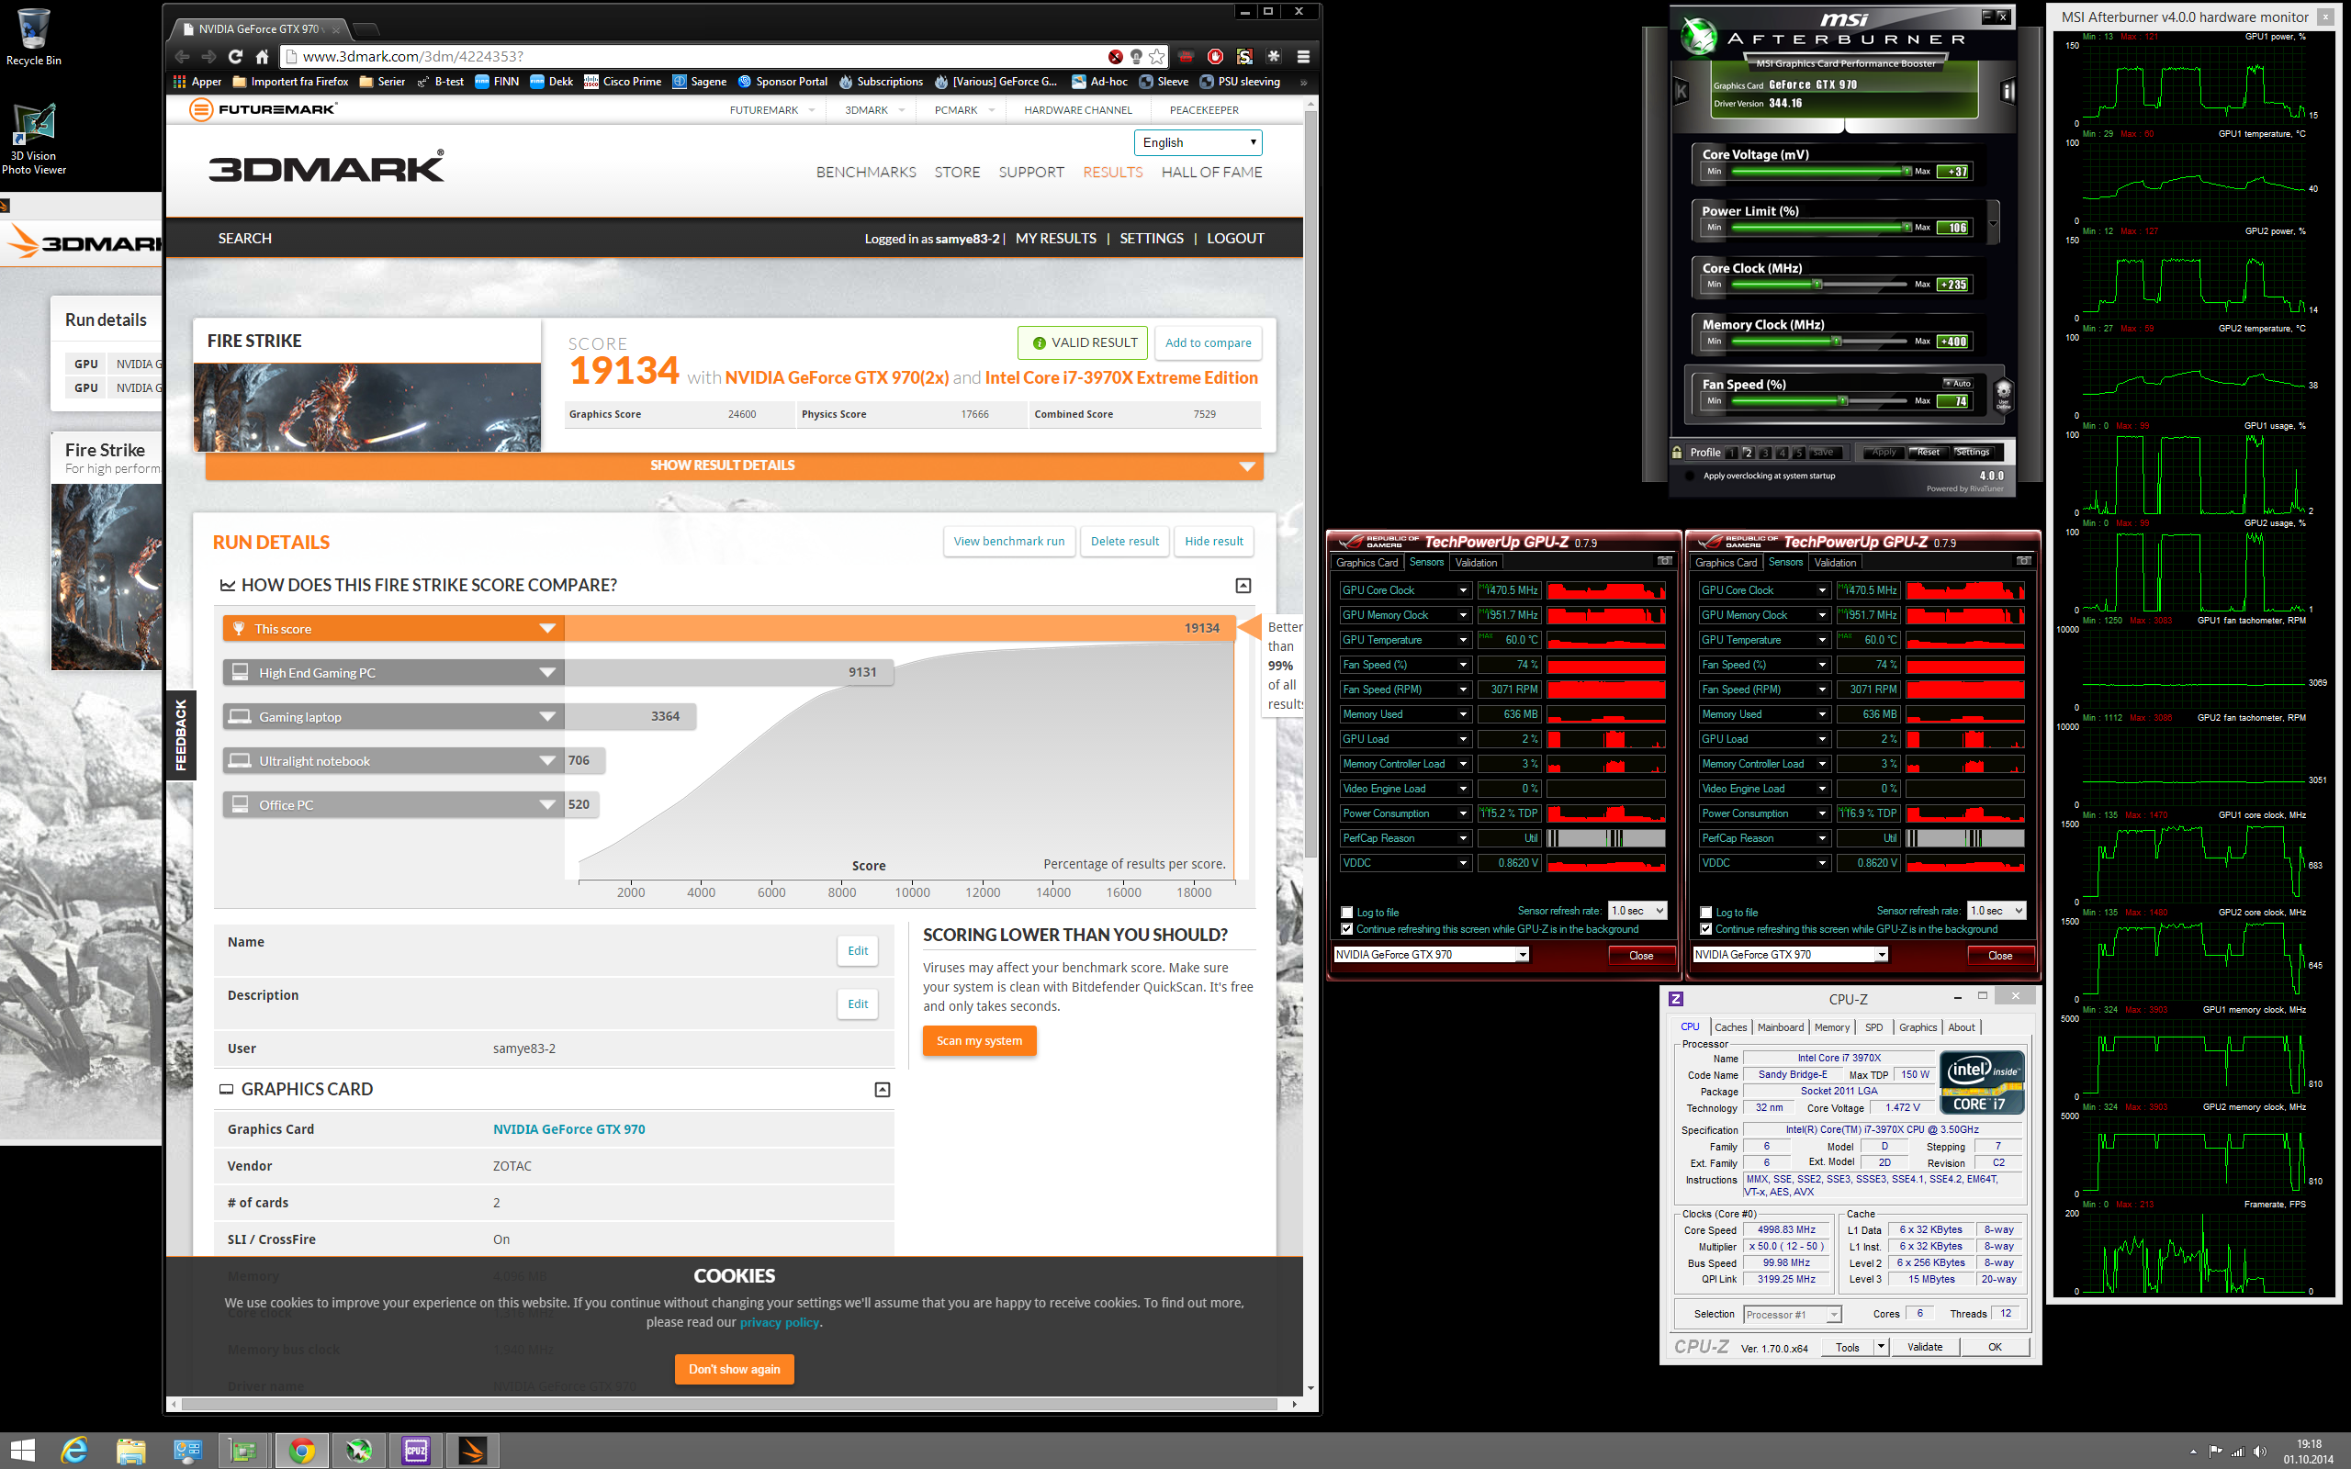Screen dimensions: 2351x1469
Task: Click View benchmark run button
Action: (1008, 541)
